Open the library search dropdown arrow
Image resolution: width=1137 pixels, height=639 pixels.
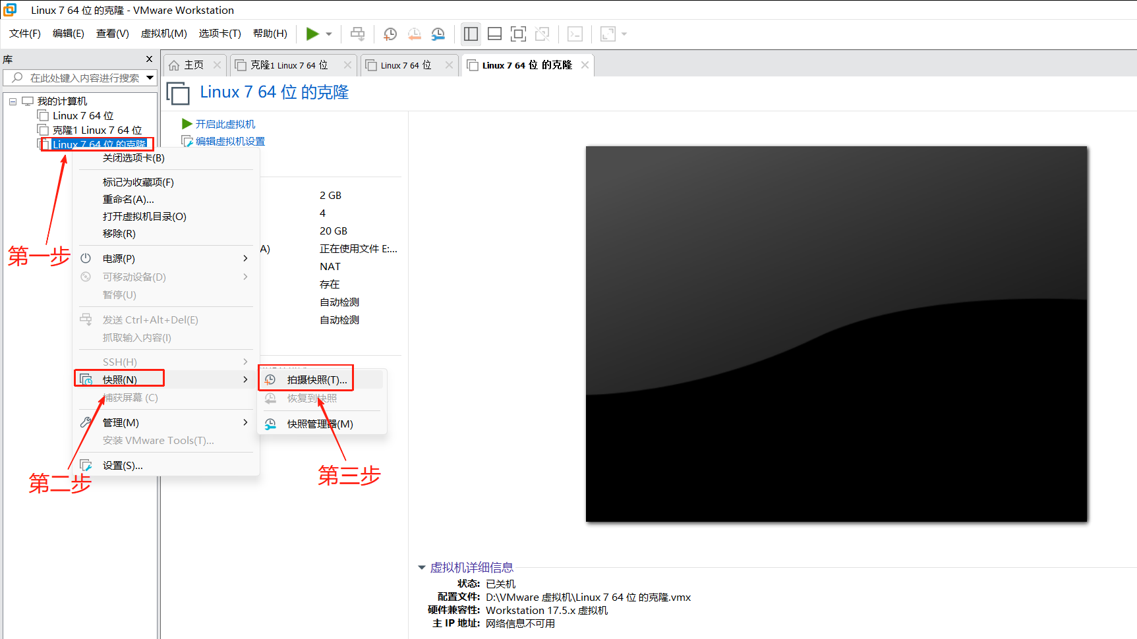(x=150, y=78)
